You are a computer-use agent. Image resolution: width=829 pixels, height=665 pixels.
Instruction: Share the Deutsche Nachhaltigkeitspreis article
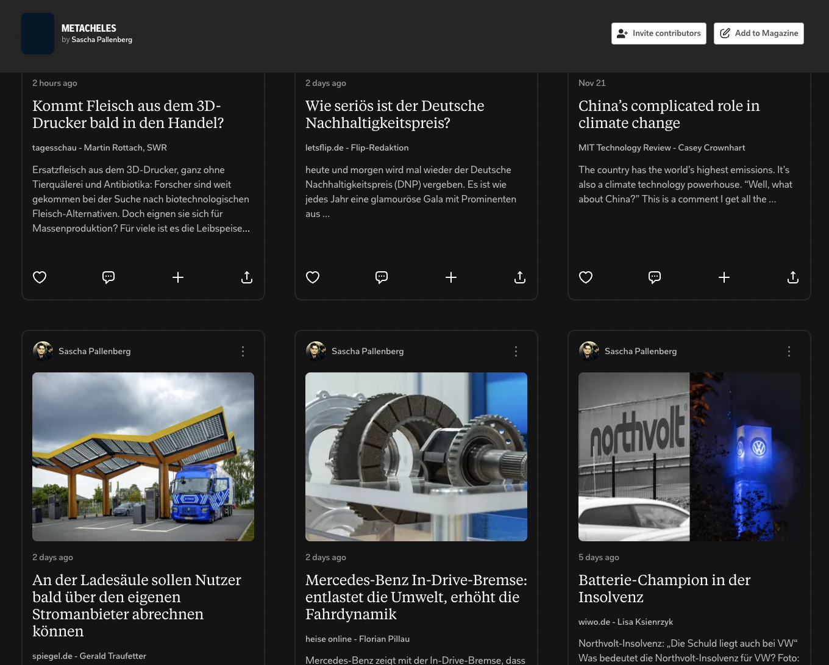[520, 277]
